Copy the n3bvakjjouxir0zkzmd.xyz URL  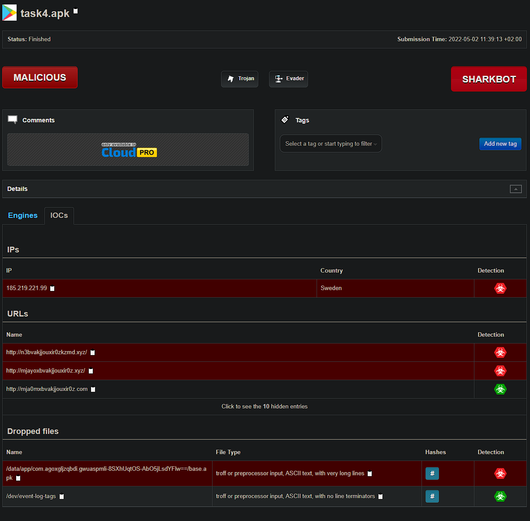93,352
